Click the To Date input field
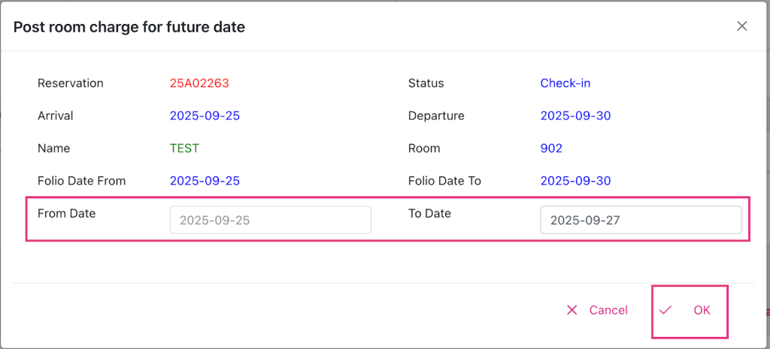 641,220
